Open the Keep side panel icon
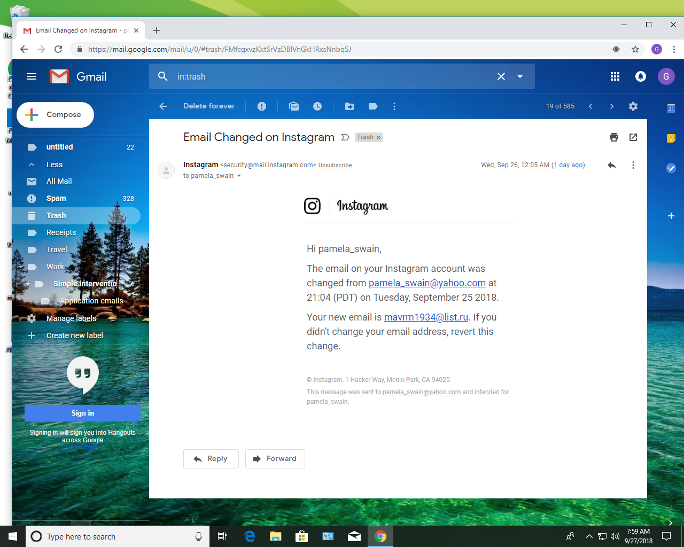This screenshot has height=547, width=684. tap(671, 138)
